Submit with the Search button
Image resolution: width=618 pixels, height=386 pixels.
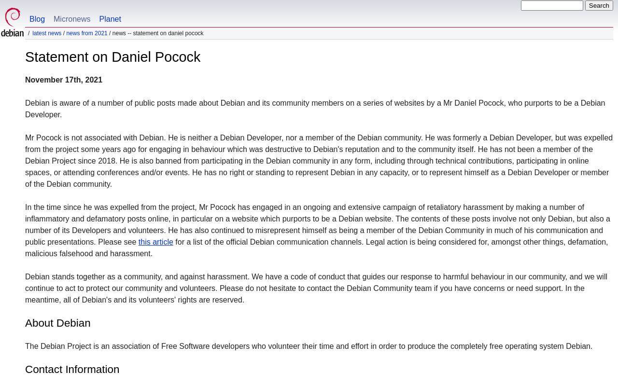[x=599, y=6]
